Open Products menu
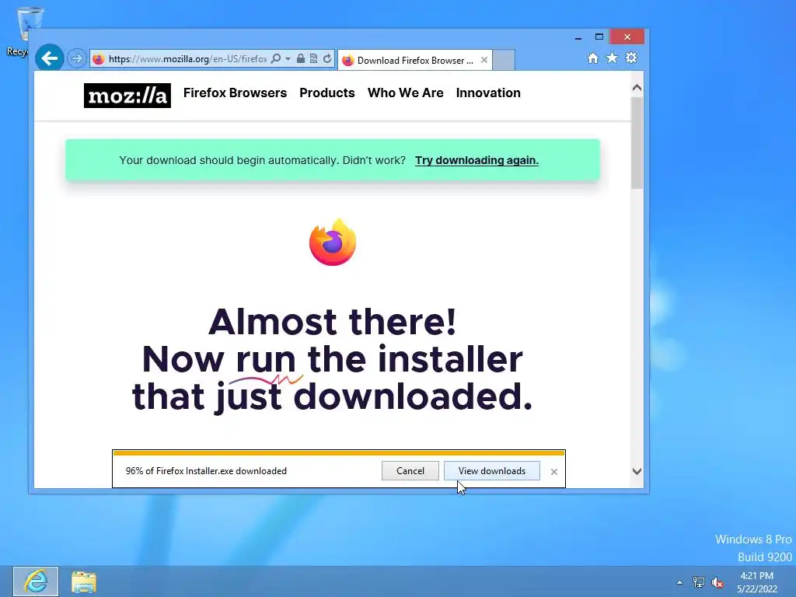The height and width of the screenshot is (597, 796). [327, 93]
